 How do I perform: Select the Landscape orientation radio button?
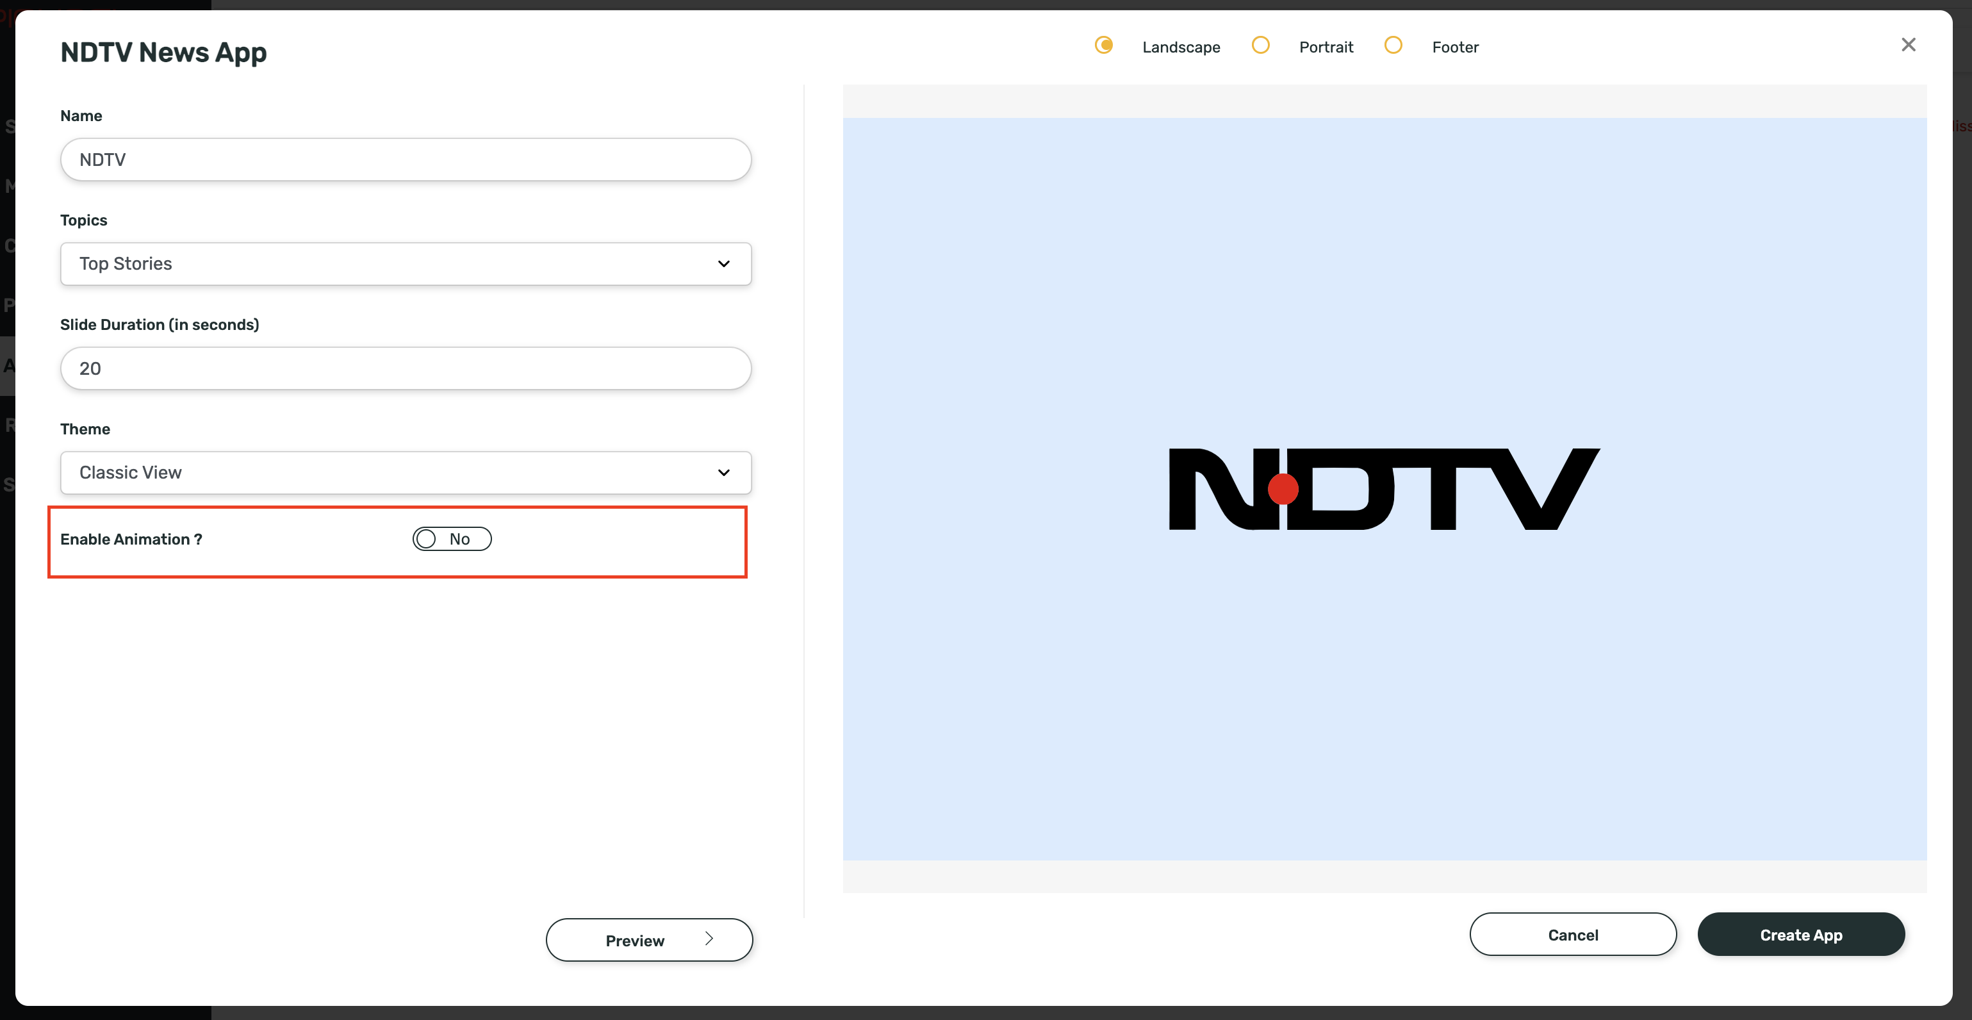tap(1103, 45)
